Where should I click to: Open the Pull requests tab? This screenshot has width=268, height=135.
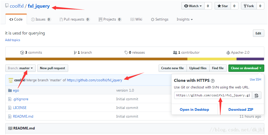point(75,19)
